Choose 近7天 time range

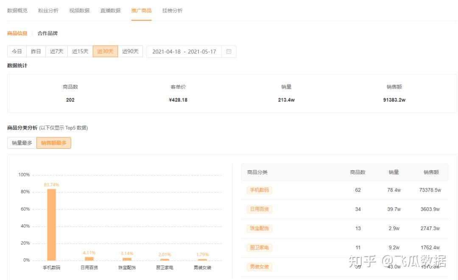[x=56, y=51]
